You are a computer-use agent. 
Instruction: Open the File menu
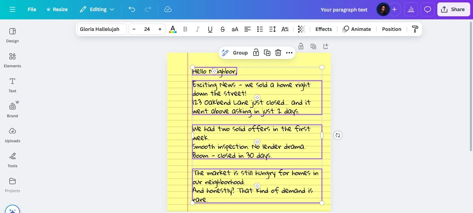[32, 9]
